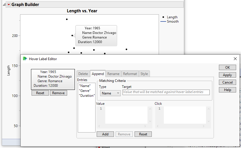This screenshot has height=148, width=241.
Task: Click the Graph Builder outline title
Action: tap(25, 5)
